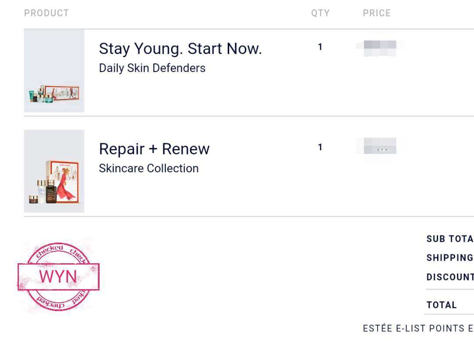Click the QTY column header
The width and height of the screenshot is (474, 341).
(320, 13)
